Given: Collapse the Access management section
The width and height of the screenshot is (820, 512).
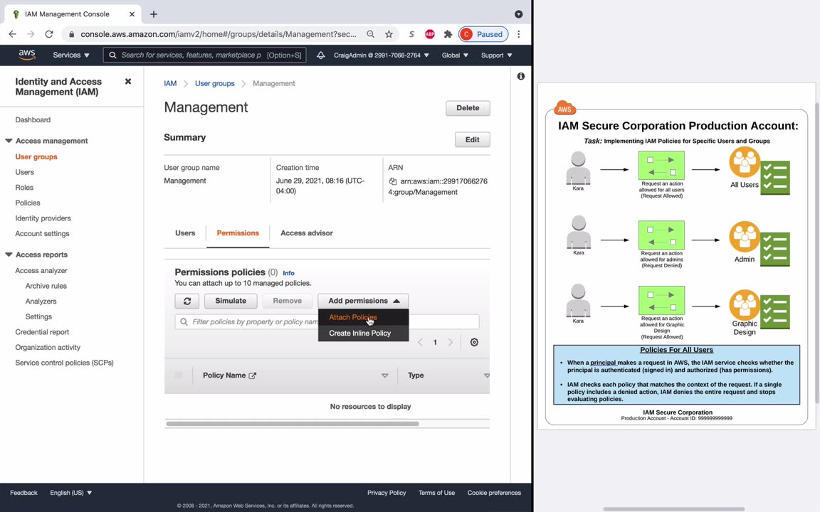Looking at the screenshot, I should coord(9,141).
